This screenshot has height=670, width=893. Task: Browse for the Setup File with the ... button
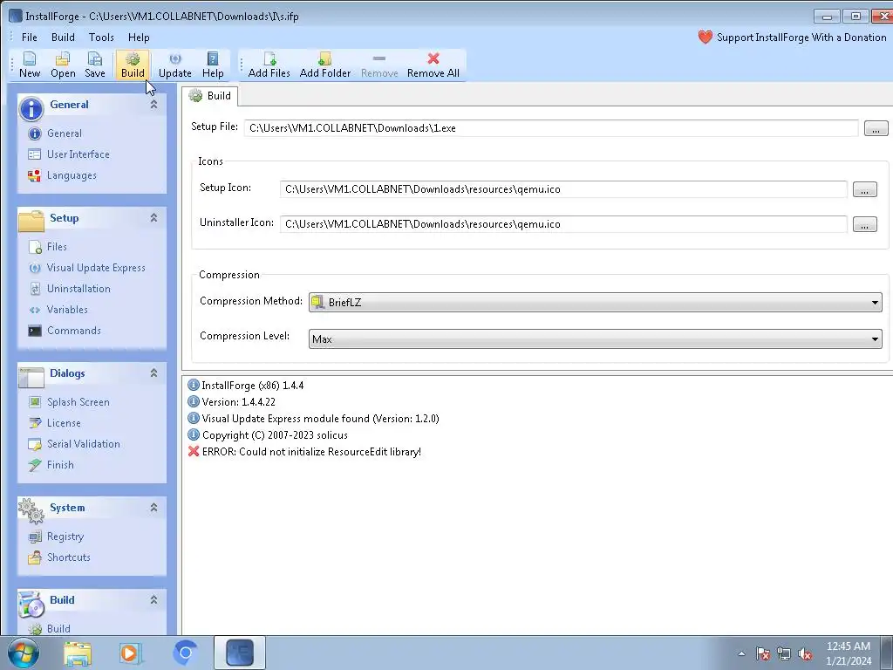pos(876,128)
